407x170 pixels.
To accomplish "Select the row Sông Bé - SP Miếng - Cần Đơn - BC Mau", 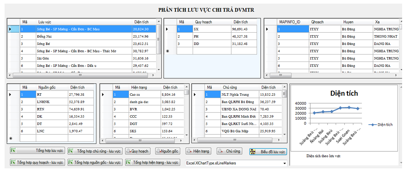I will 82,29.
